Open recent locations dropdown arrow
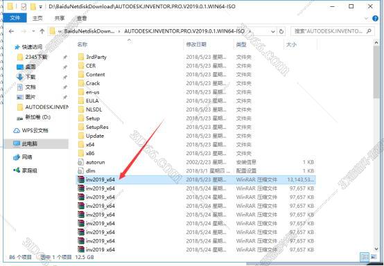 [33, 31]
